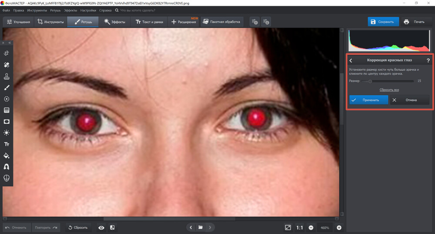435x234 pixels.
Task: Select the paint bucket fill tool
Action: coord(7,155)
